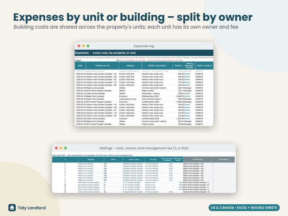Select the 'Vendor / description' column header

[157, 66]
